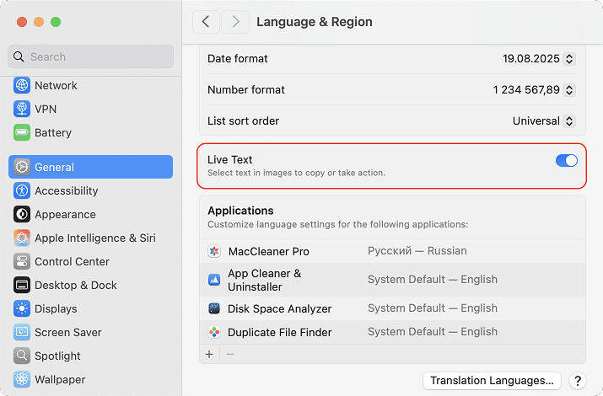
Task: Select the MacCleaner Pro row name
Action: coord(269,252)
